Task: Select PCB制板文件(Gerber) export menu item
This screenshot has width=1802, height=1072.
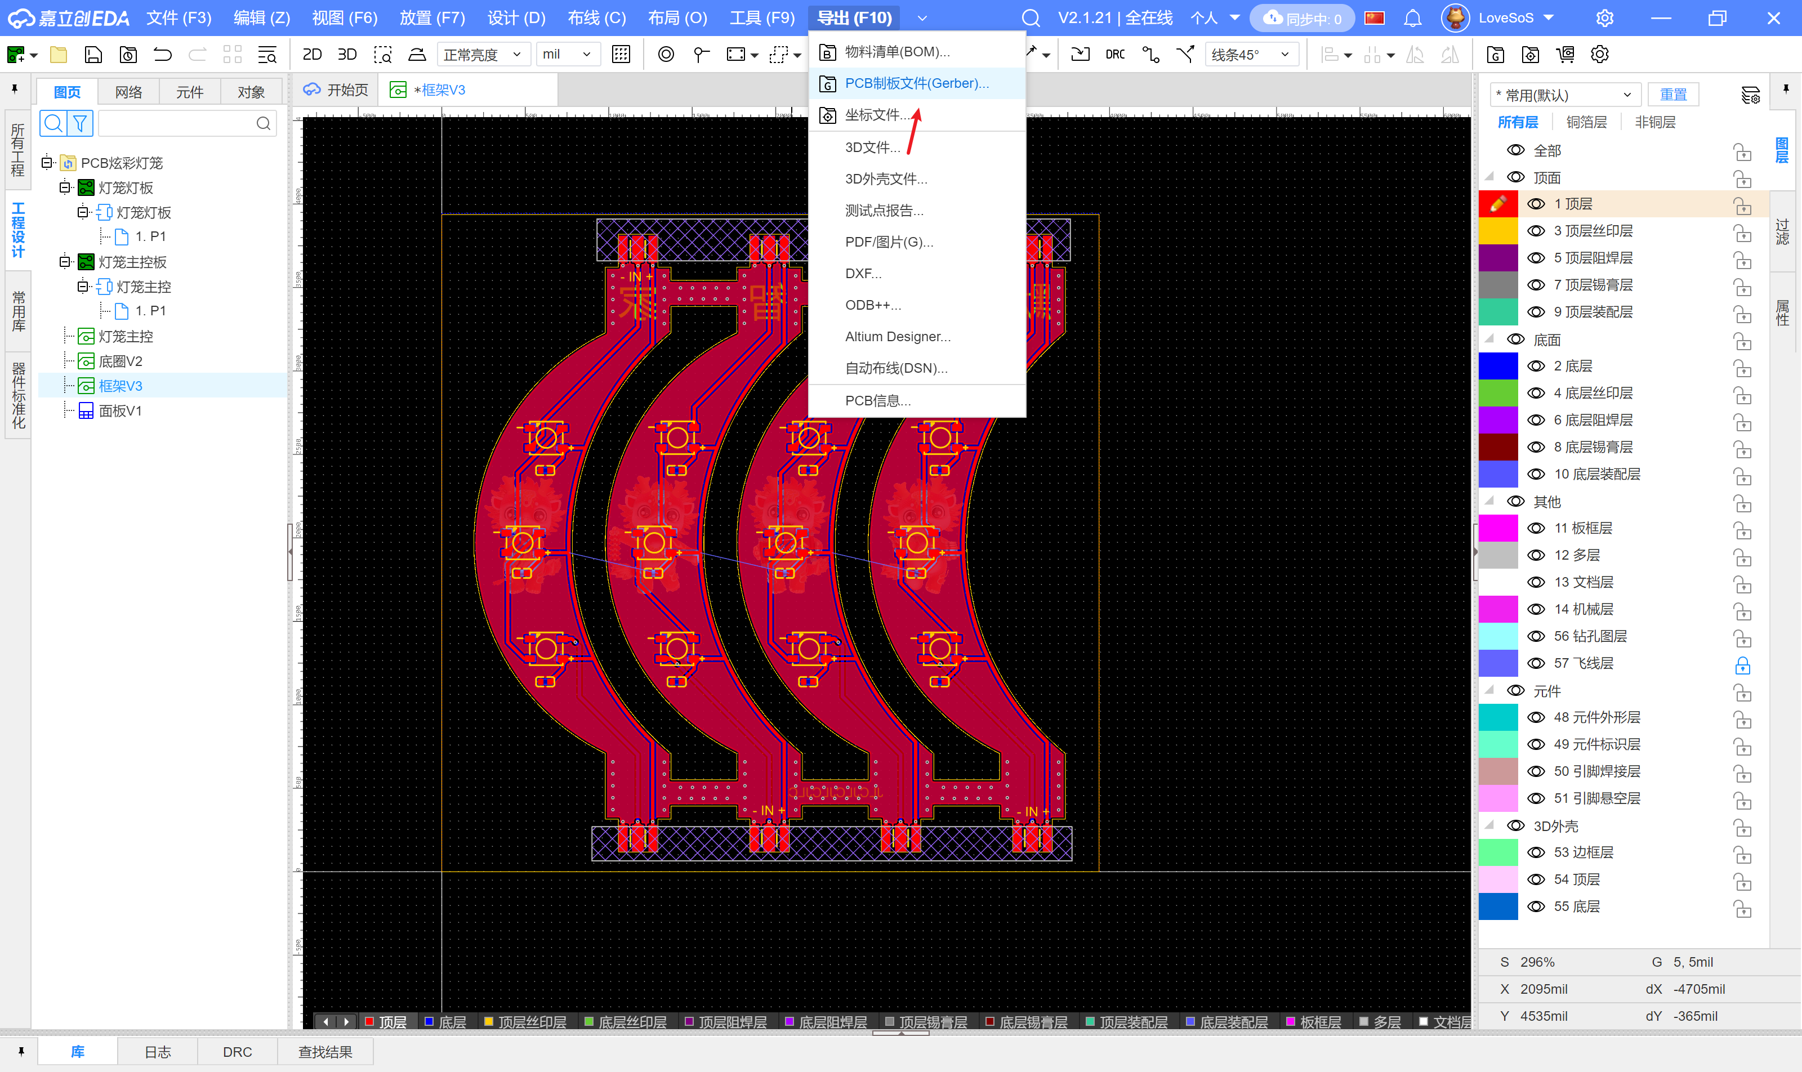Action: 916,83
